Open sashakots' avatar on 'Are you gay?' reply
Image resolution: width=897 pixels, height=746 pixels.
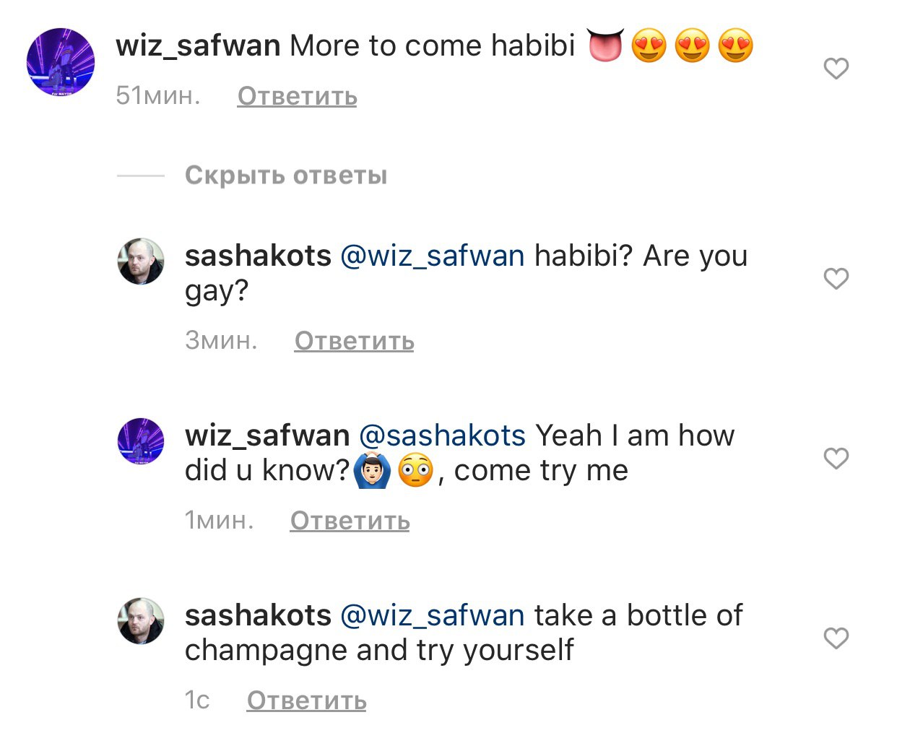pyautogui.click(x=141, y=261)
